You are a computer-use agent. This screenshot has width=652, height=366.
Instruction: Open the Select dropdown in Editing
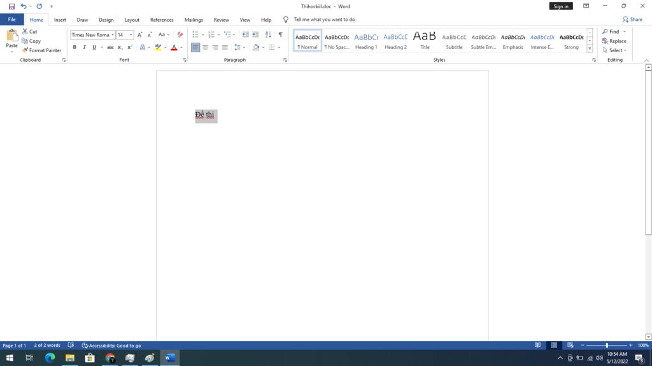pyautogui.click(x=614, y=50)
